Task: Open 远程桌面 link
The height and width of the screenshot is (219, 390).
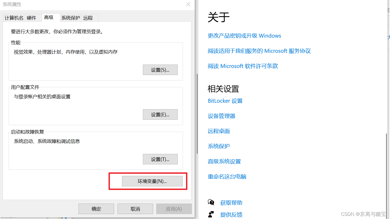Action: click(x=219, y=131)
